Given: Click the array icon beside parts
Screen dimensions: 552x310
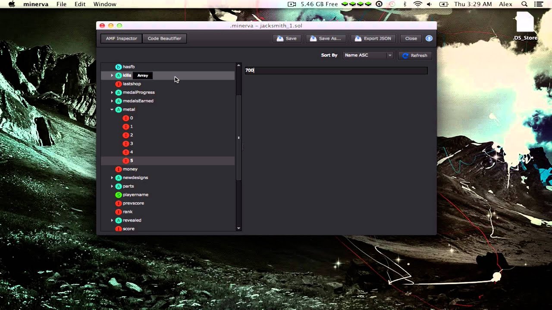Looking at the screenshot, I should coord(119,186).
